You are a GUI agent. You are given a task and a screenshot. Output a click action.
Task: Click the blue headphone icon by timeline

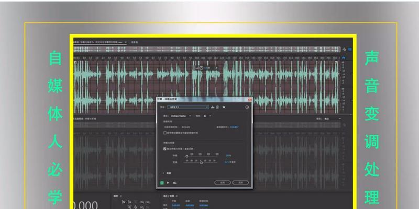(344, 57)
